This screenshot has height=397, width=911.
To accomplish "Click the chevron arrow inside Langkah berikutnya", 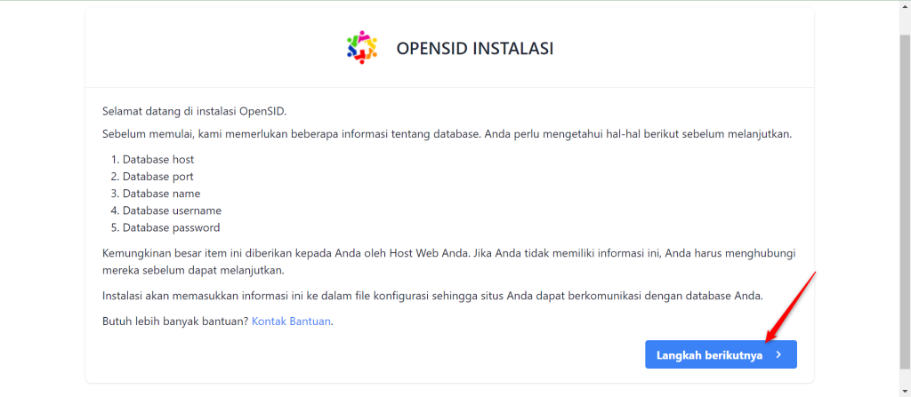I will point(778,355).
